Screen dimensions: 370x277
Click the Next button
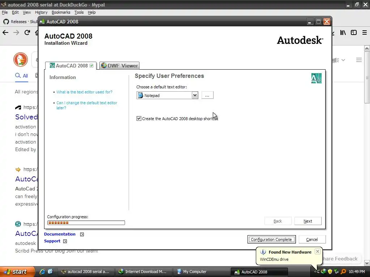pos(308,221)
